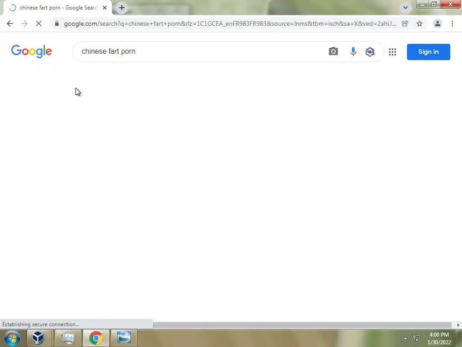
Task: Click the horizontal scrollbar
Action: 302,325
